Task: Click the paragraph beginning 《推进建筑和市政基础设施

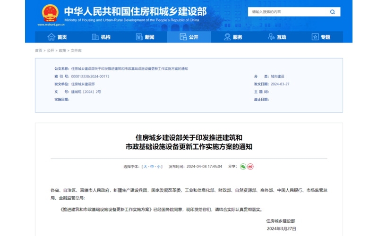Action: pos(161,210)
